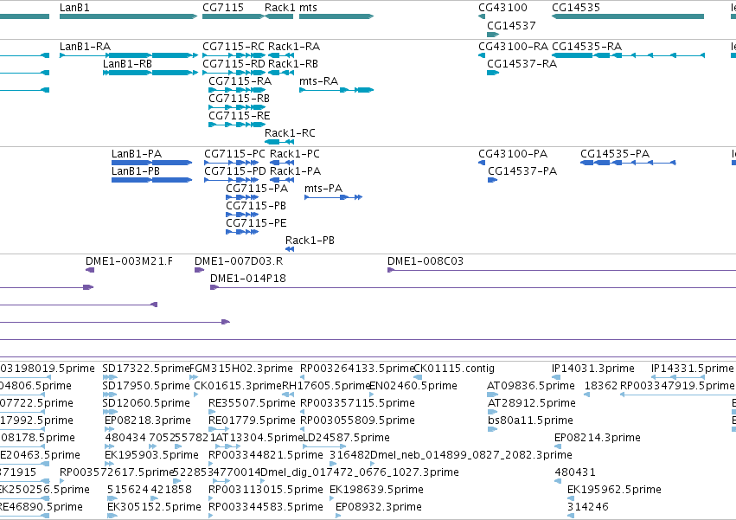
Task: Click the mts-RA transcript label
Action: tap(319, 80)
